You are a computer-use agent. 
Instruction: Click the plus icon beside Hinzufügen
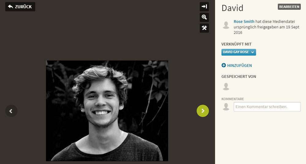pyautogui.click(x=224, y=65)
